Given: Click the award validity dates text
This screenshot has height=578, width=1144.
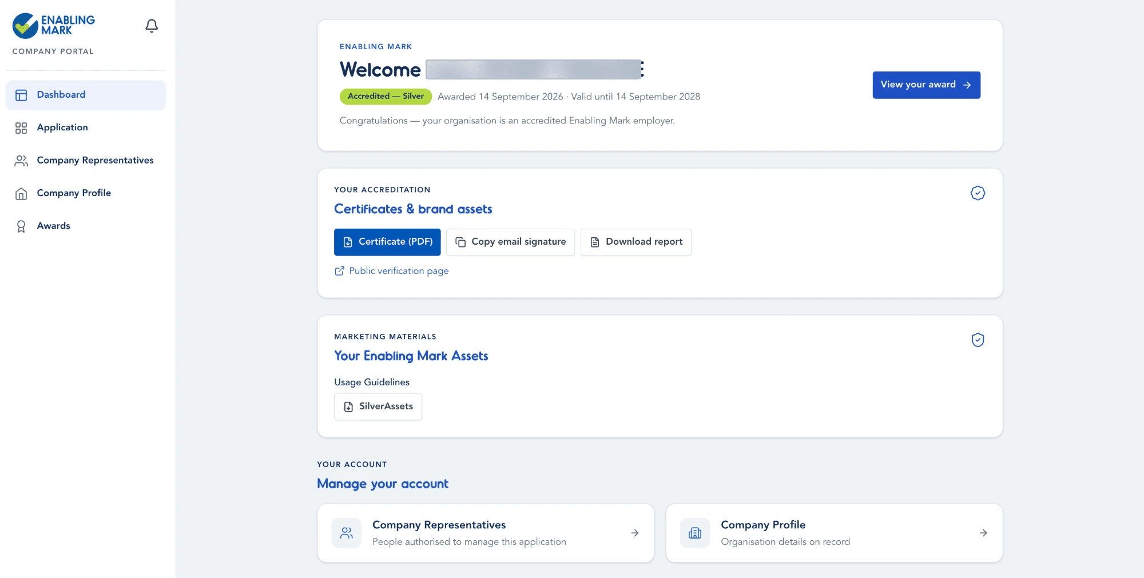Looking at the screenshot, I should pos(569,97).
